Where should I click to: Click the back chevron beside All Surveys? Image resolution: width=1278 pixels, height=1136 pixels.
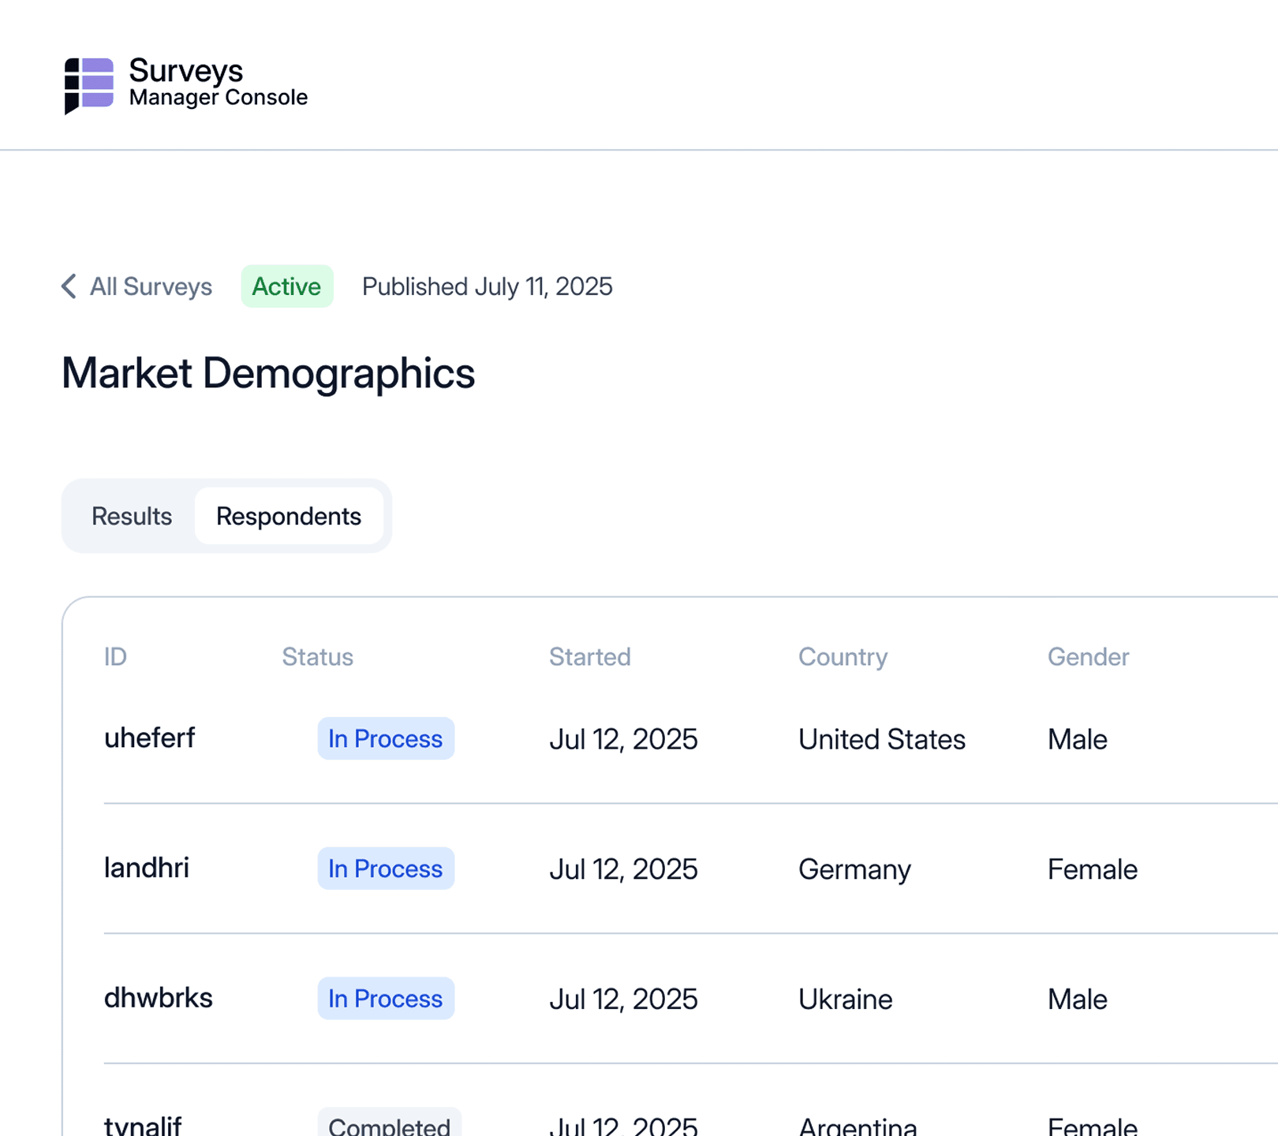[69, 286]
